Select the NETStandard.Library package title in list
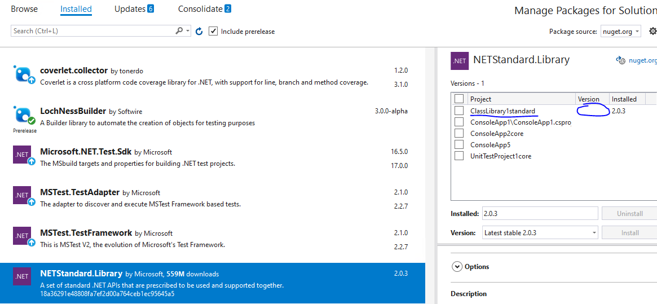 (81, 274)
